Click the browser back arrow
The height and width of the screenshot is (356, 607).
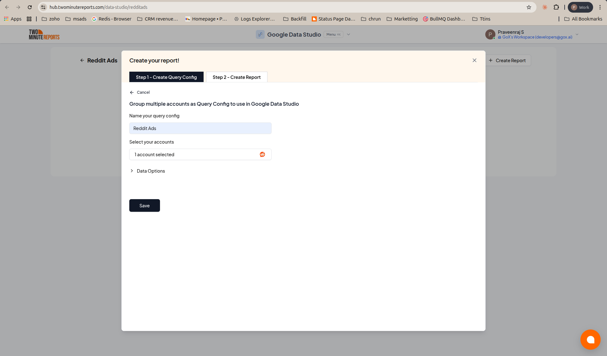[7, 7]
